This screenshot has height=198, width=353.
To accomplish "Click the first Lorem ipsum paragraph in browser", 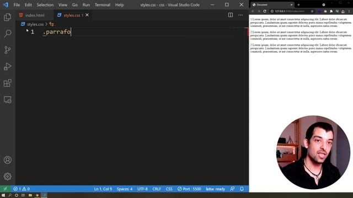I will tap(301, 23).
